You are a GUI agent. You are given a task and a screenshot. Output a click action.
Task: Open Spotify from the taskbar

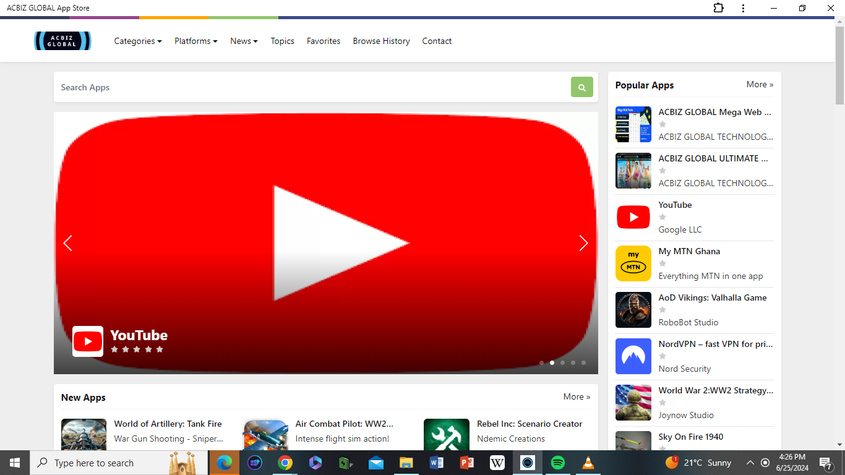557,463
